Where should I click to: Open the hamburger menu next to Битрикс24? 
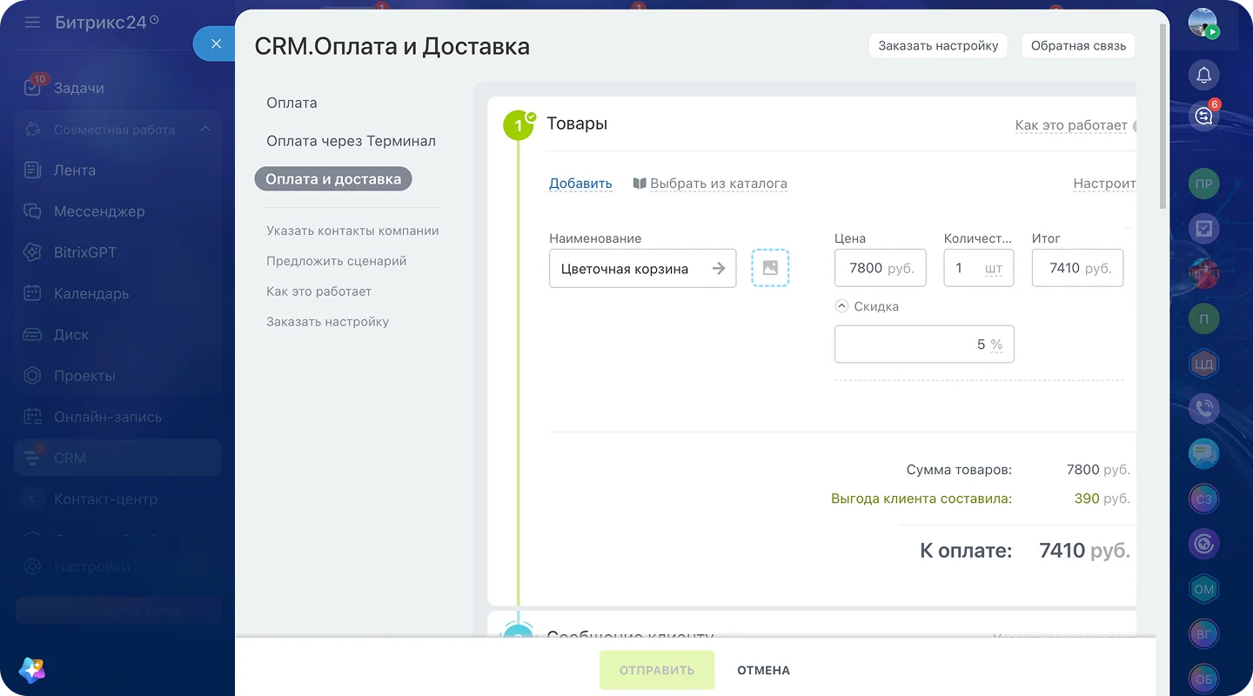coord(32,22)
